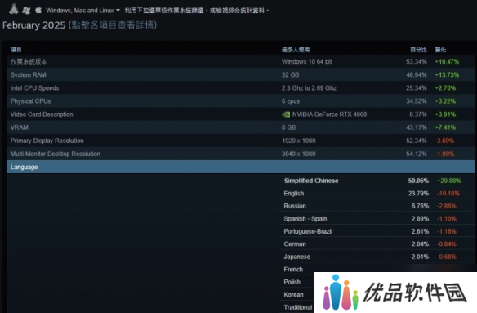The image size is (477, 313).
Task: Expand the Physical CPUs row
Action: [241, 101]
